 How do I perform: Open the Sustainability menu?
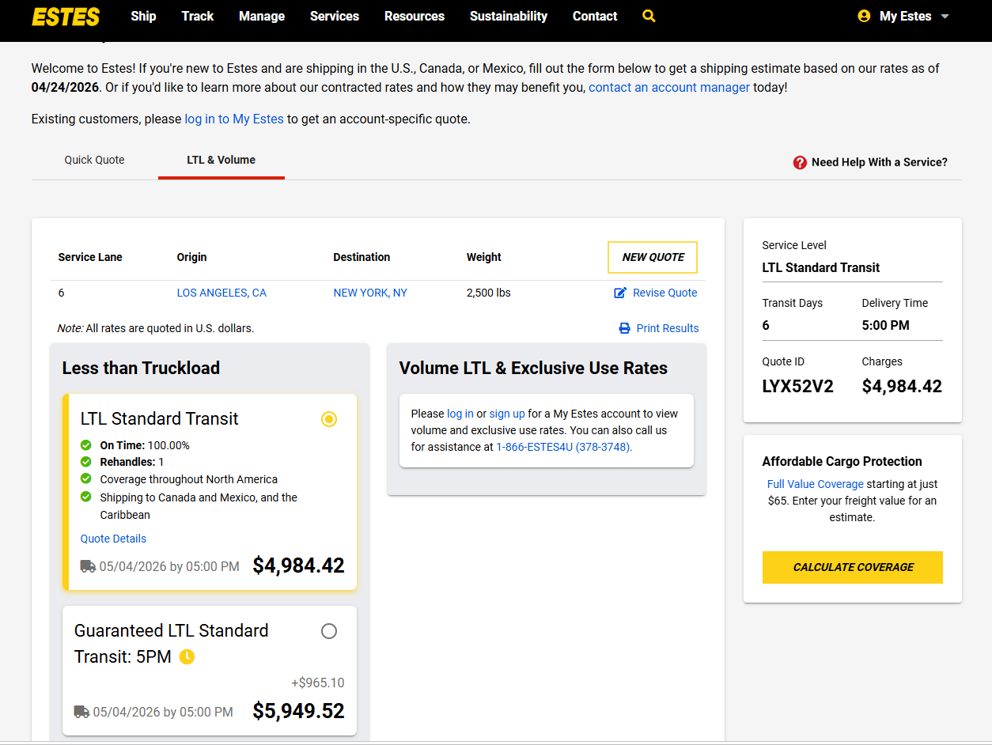click(x=509, y=16)
